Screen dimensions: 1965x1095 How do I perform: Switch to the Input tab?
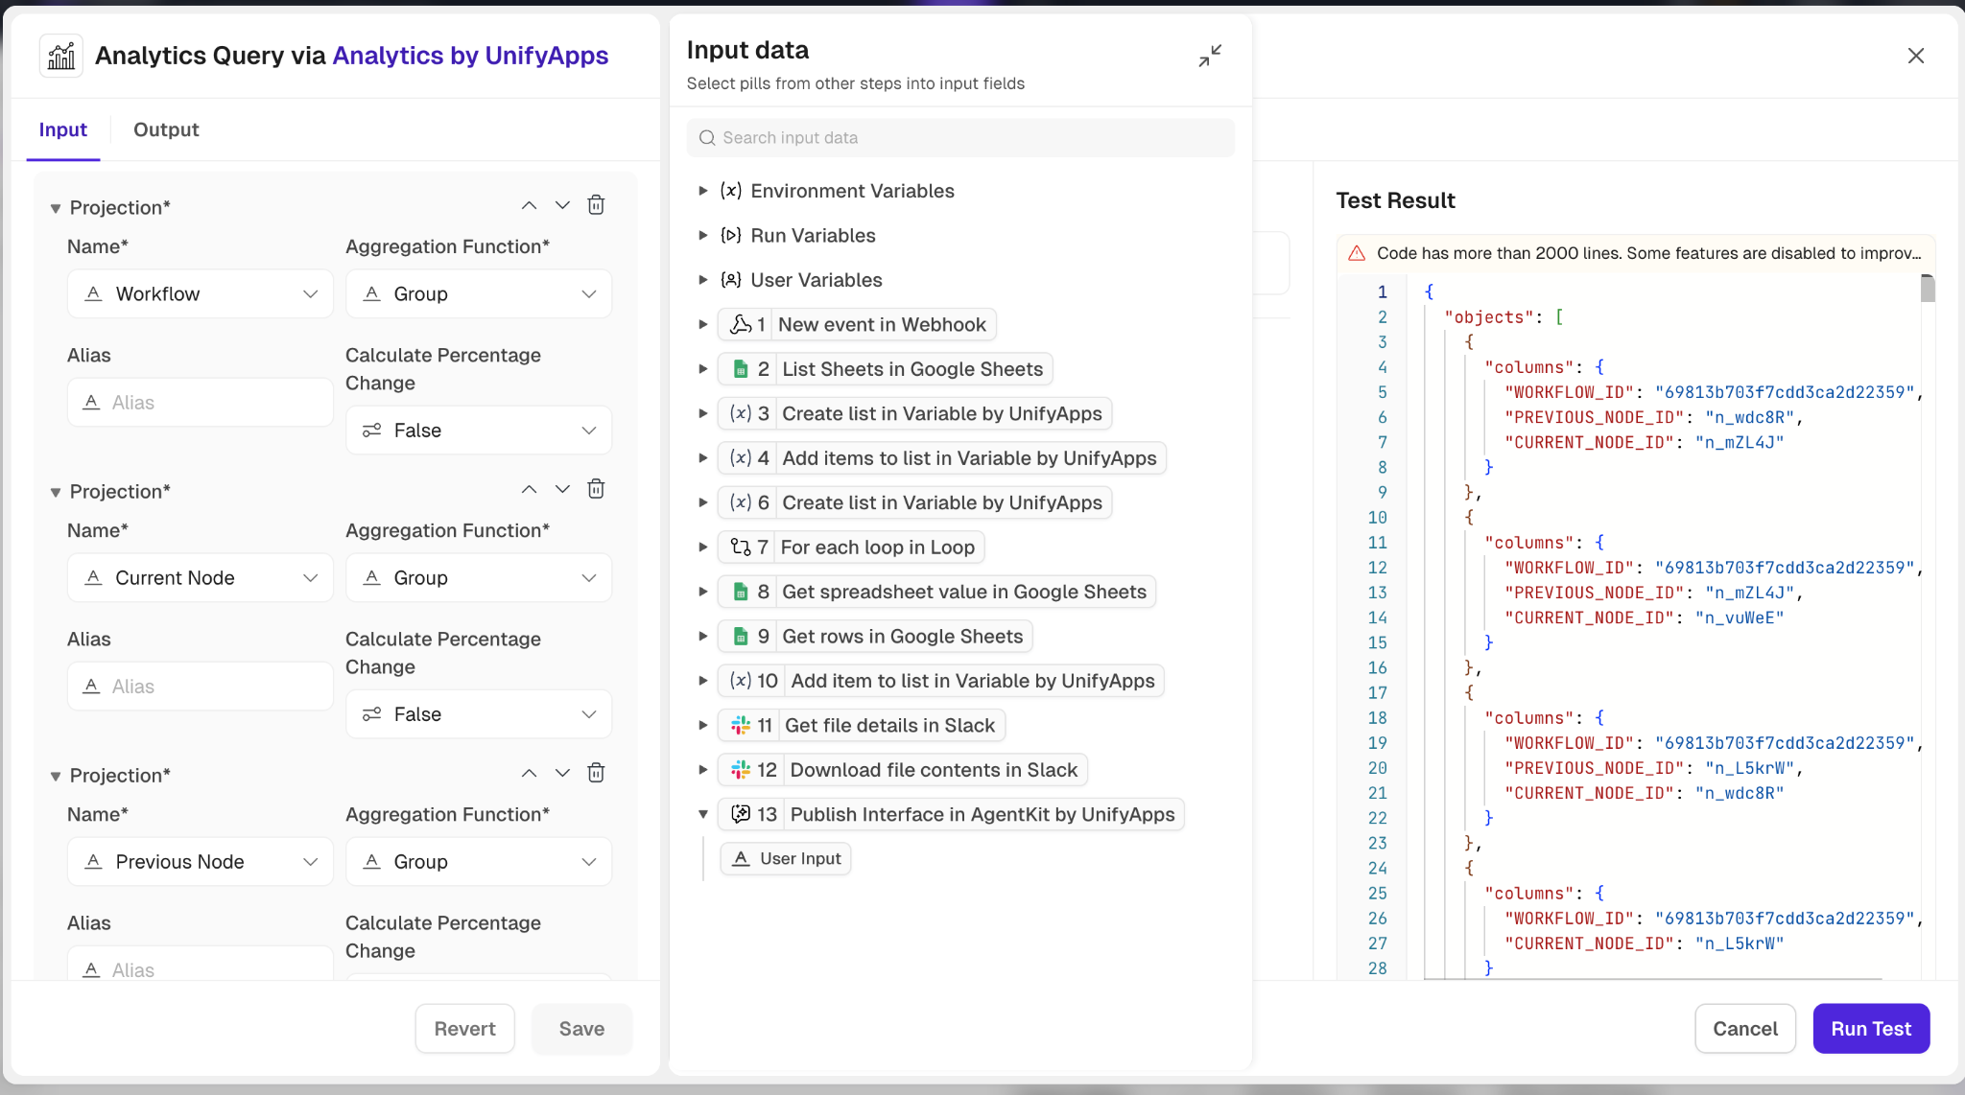(x=62, y=129)
